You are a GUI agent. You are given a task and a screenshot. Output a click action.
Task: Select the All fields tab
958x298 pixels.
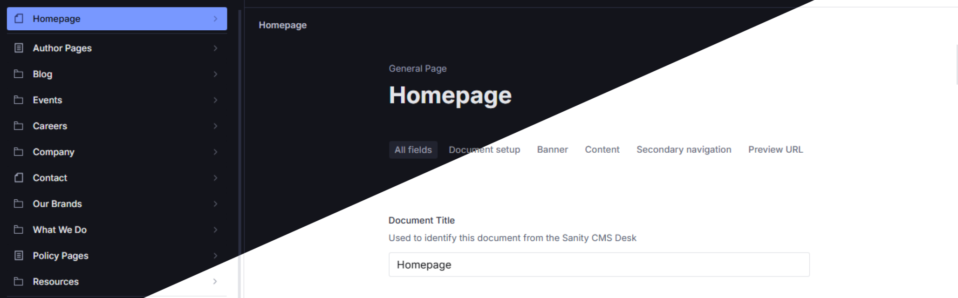(x=413, y=149)
